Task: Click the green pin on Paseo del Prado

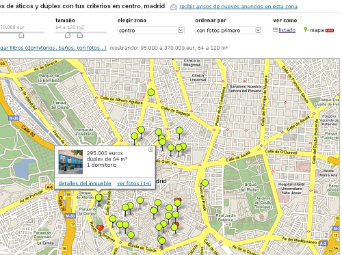Action: 205,183
